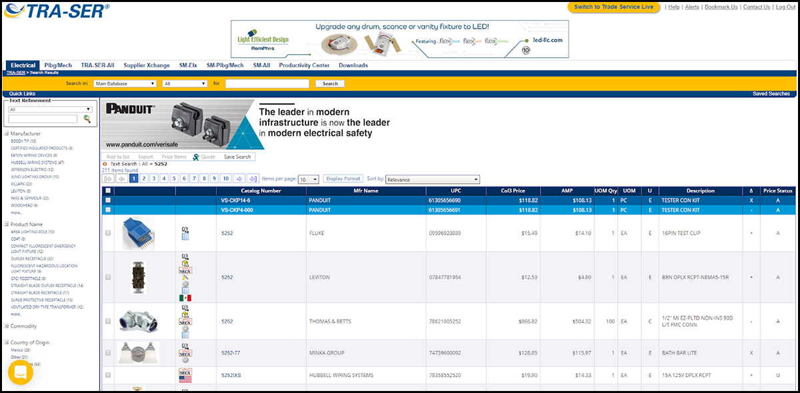
Task: Go to the first results page arrow
Action: pyautogui.click(x=108, y=179)
